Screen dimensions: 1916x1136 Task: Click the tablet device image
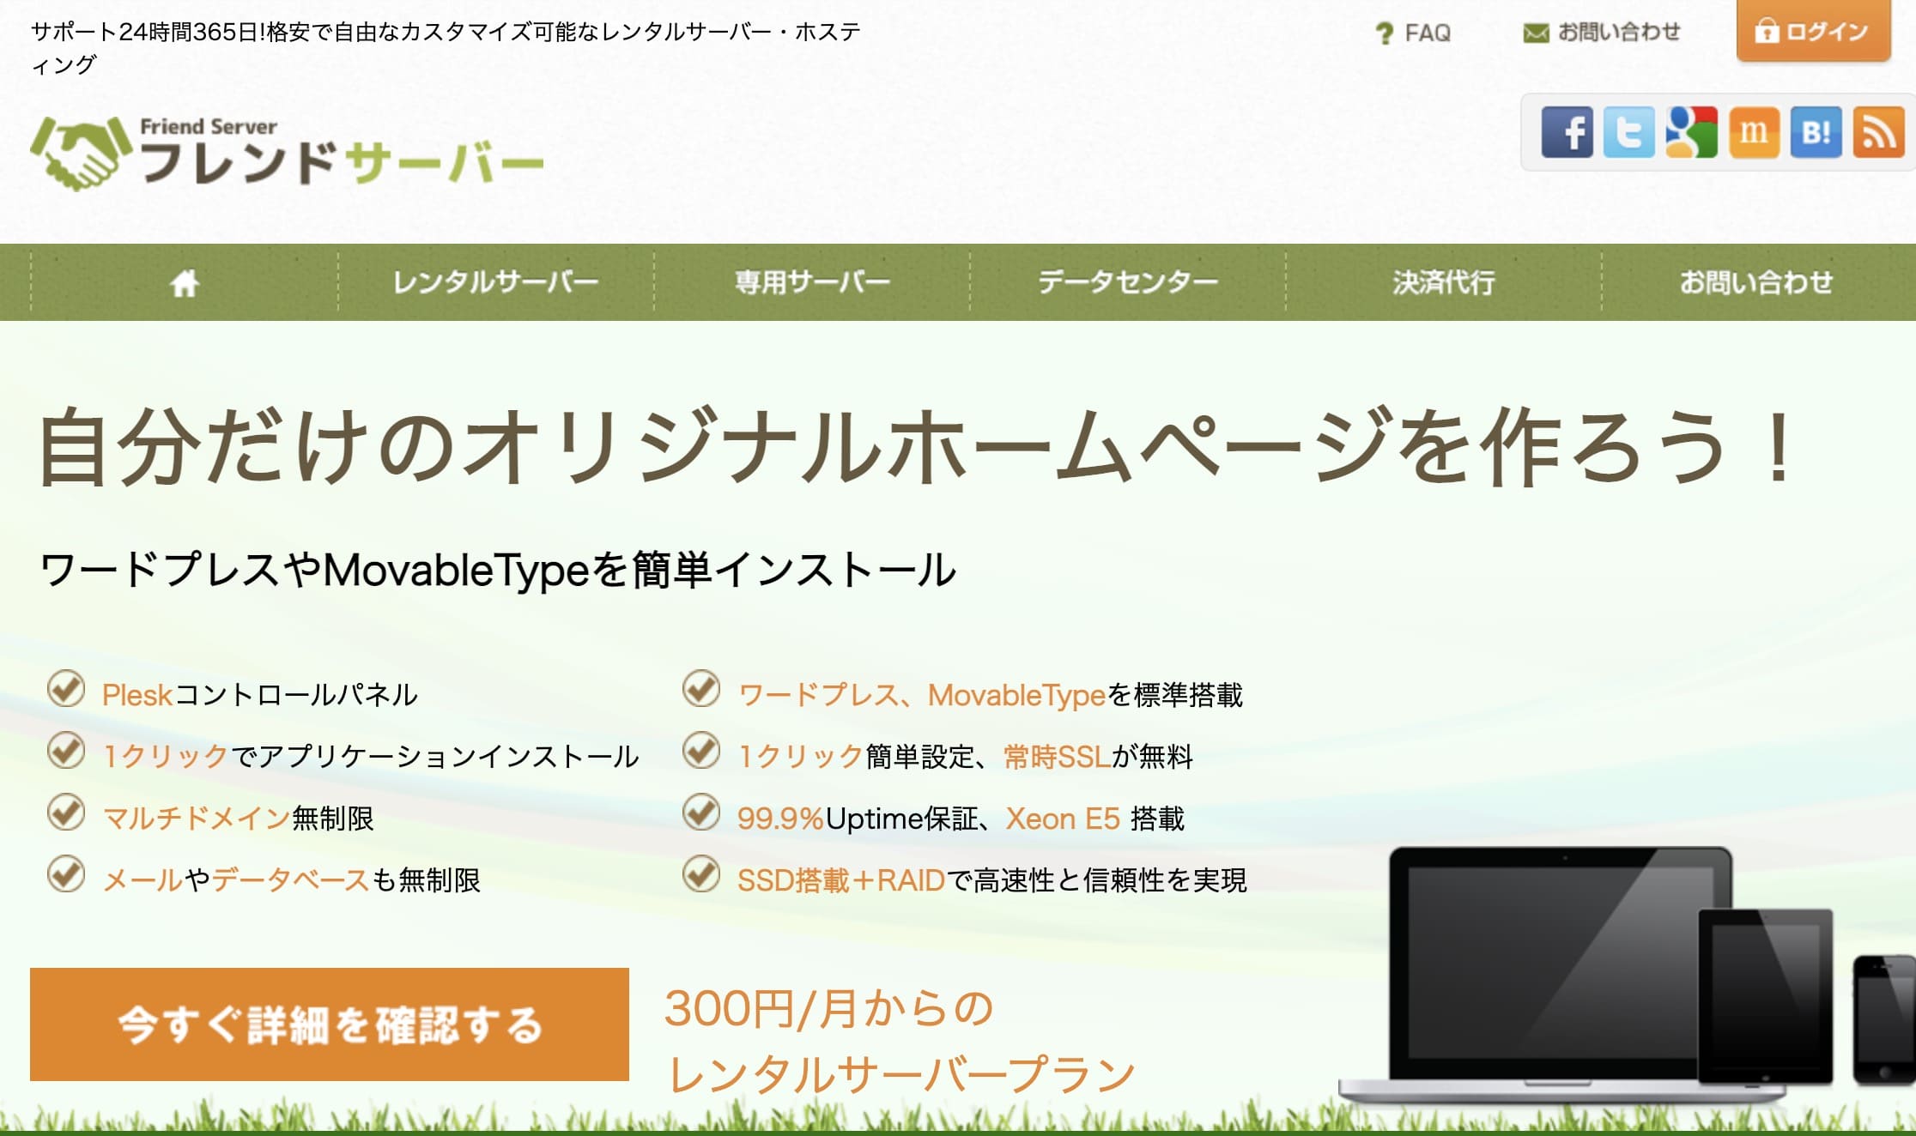point(1766,996)
